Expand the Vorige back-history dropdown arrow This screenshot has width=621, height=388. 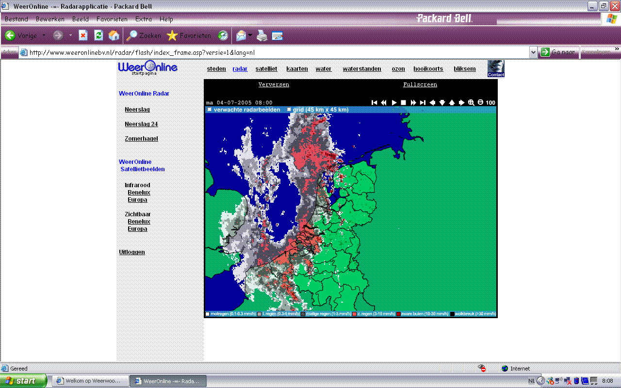(x=44, y=35)
